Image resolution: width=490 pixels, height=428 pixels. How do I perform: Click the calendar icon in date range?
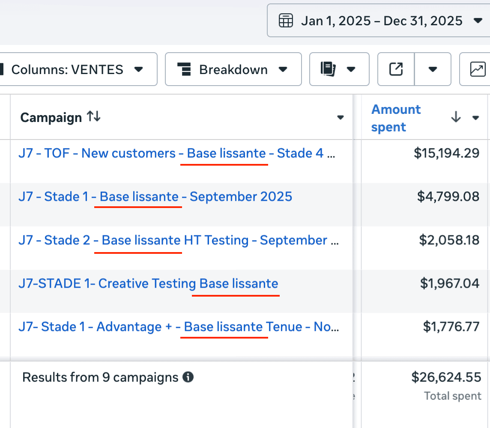coord(286,21)
